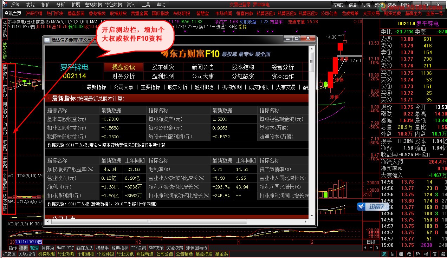Viewport: 447px width, 258px height.
Task: Click the 行情 button at top right
Action: tap(366, 5)
